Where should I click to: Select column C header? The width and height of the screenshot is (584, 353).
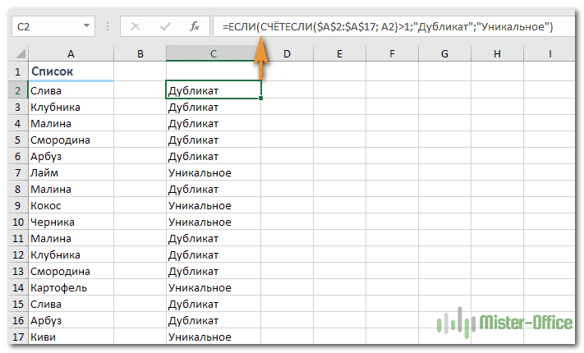[213, 54]
